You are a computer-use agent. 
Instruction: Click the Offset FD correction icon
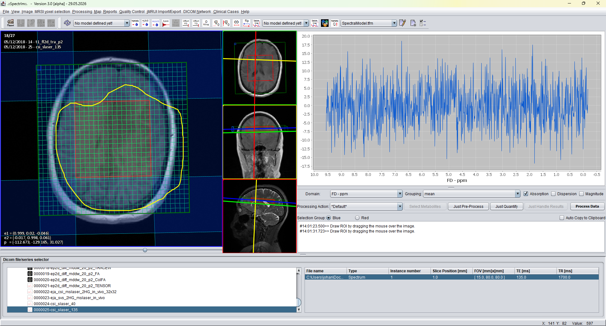[186, 23]
